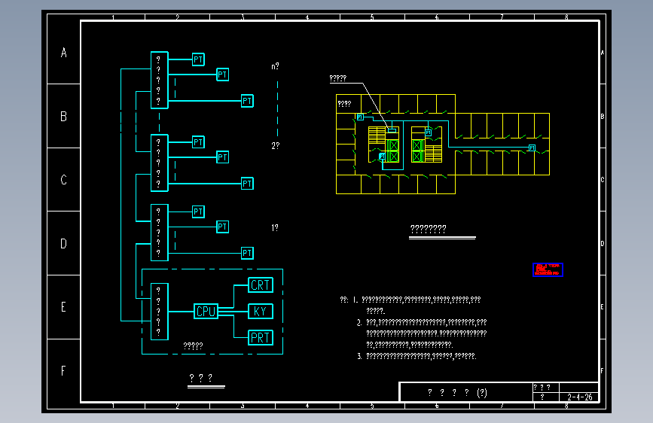Click the 2? floor label
Viewport: 653px width, 423px height.
275,146
